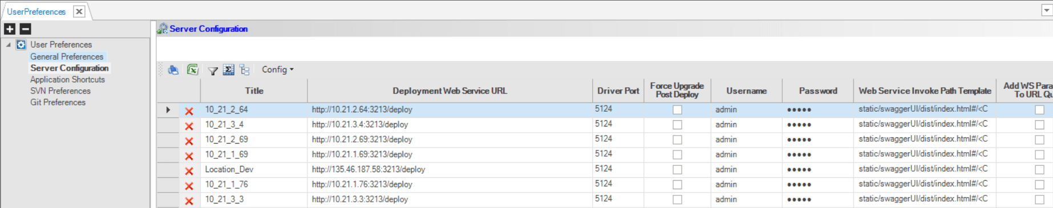Click the print icon in the grid toolbar

click(173, 70)
